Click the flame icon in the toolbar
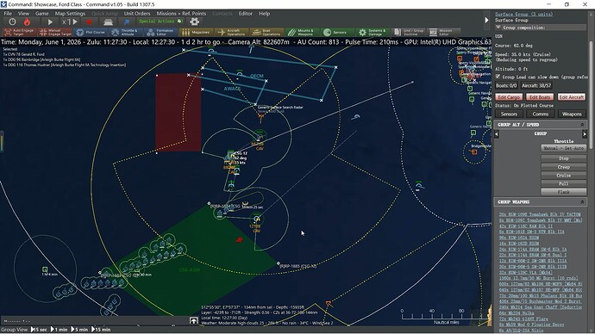The width and height of the screenshot is (595, 334). pos(27,22)
